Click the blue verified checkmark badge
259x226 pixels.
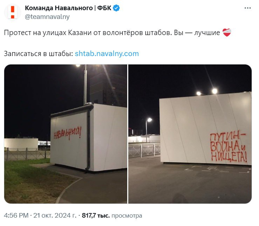tap(116, 8)
